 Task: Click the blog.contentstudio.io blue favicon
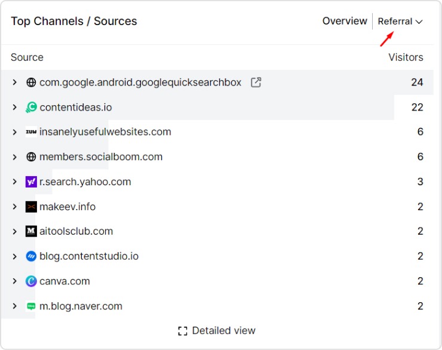click(31, 256)
